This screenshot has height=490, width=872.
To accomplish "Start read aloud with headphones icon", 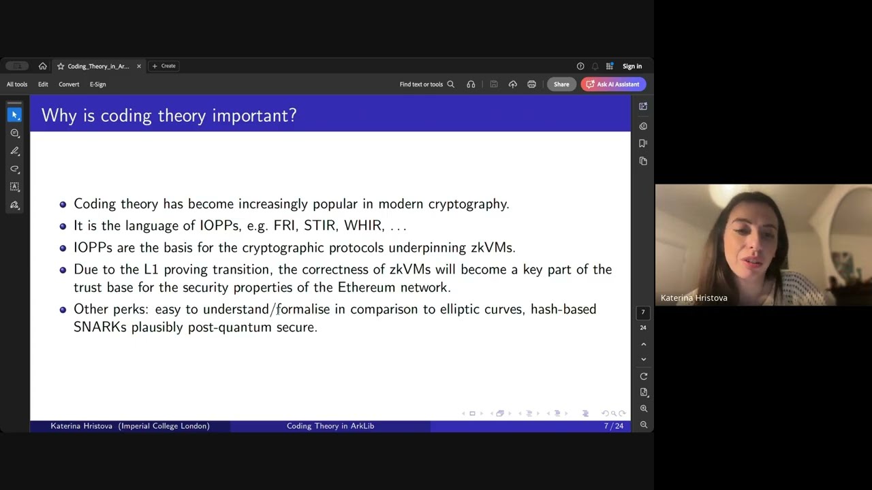I will click(x=471, y=84).
